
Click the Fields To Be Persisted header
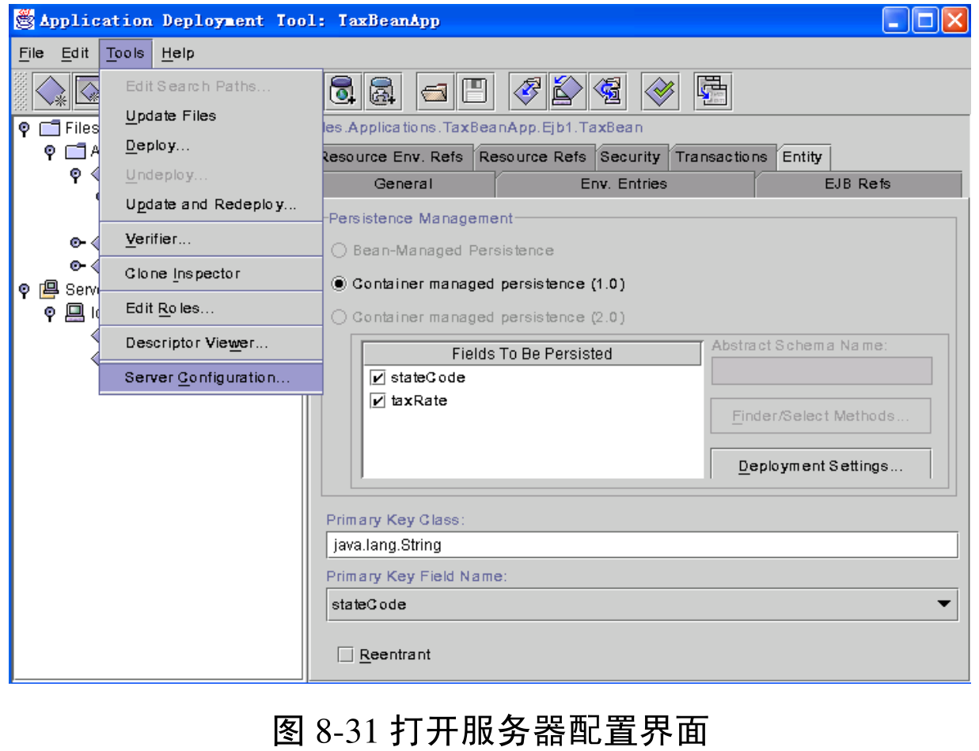[532, 354]
